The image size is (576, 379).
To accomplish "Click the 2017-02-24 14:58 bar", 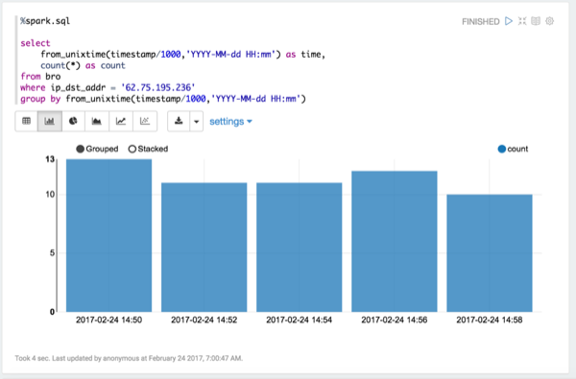I will coord(490,253).
